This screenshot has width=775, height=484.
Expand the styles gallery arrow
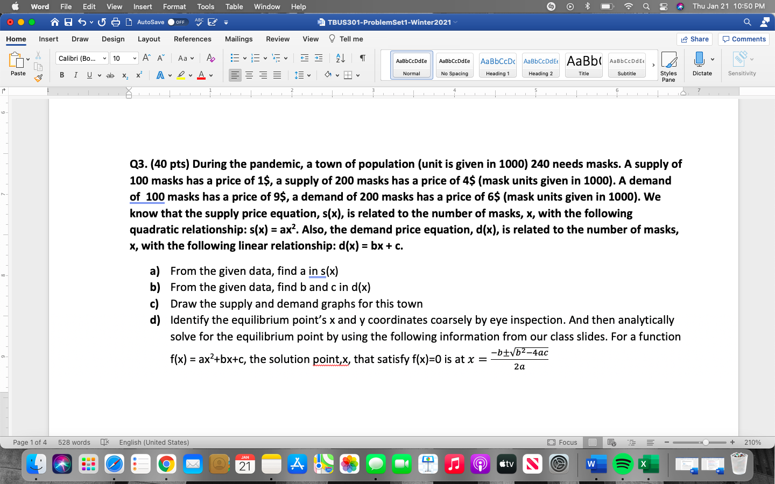(653, 65)
